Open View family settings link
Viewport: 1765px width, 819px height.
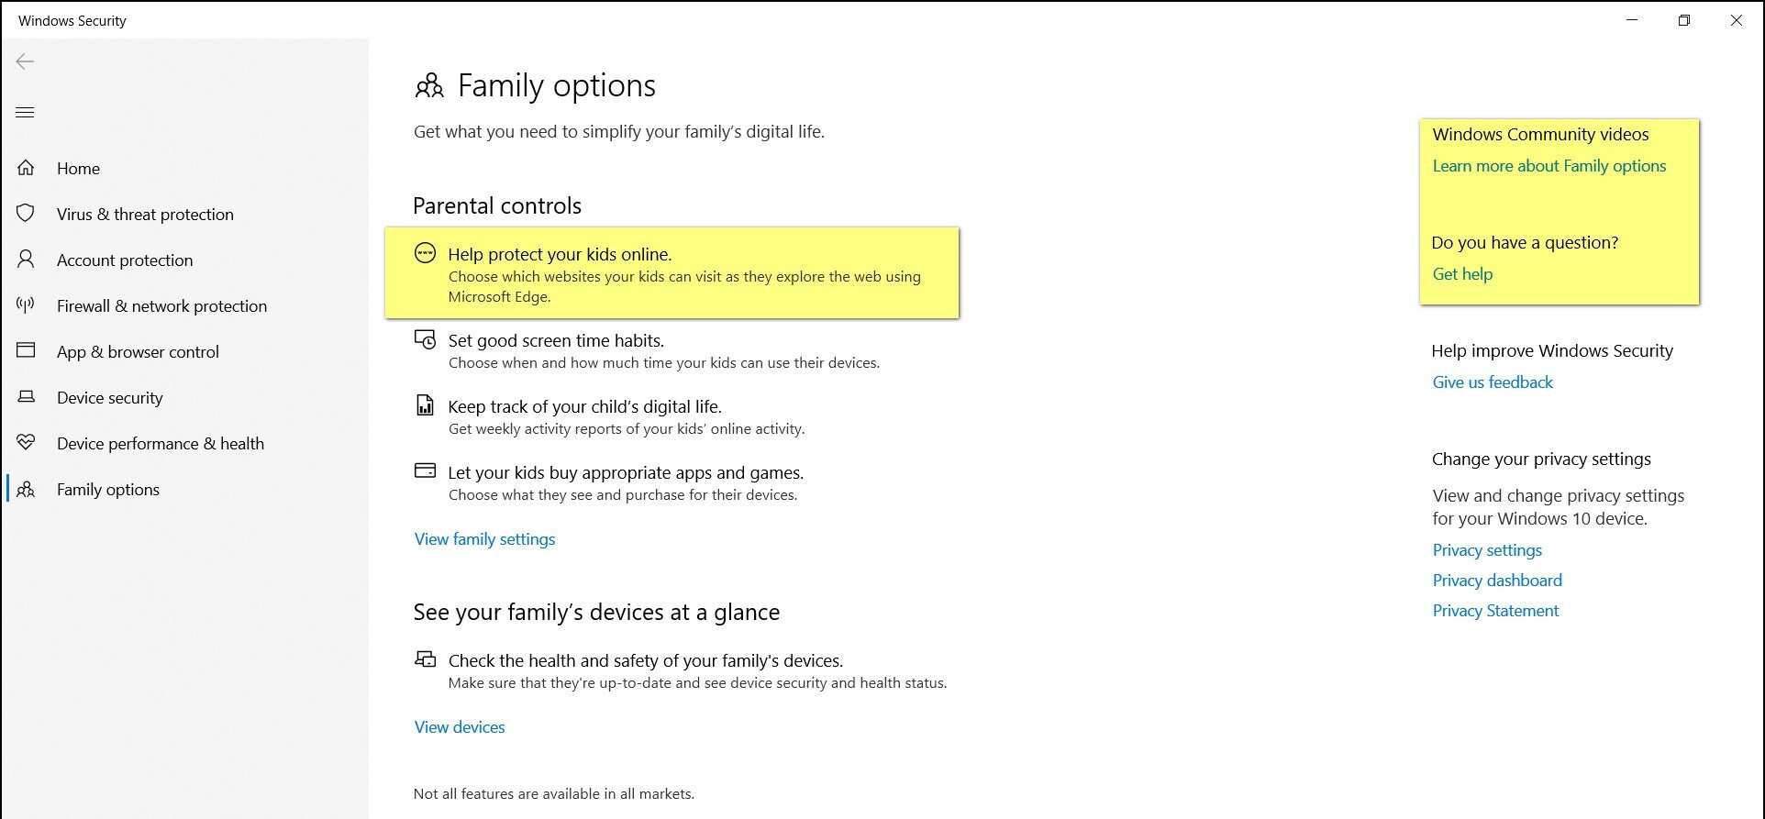click(484, 539)
